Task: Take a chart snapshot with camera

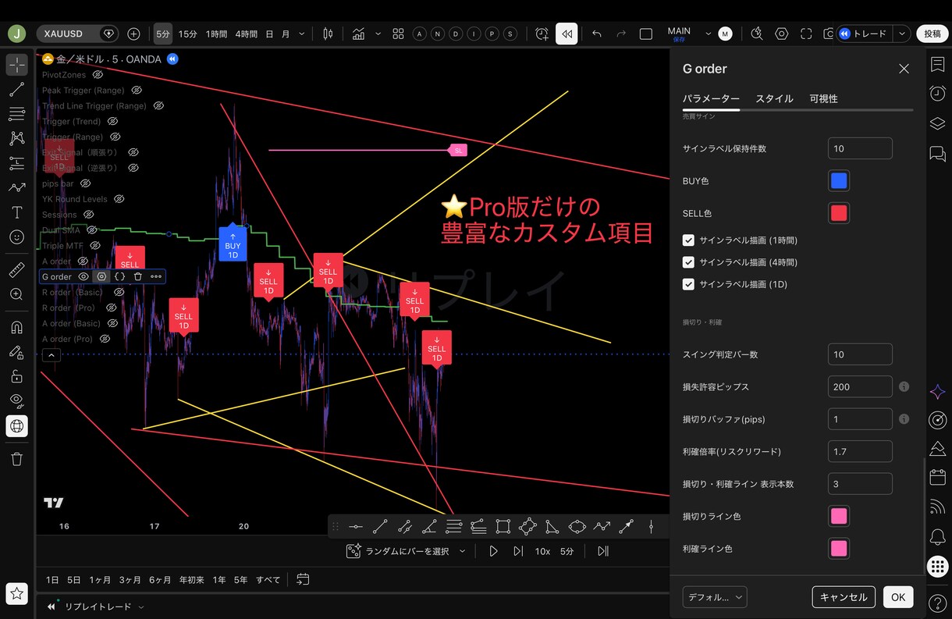Action: tap(828, 34)
